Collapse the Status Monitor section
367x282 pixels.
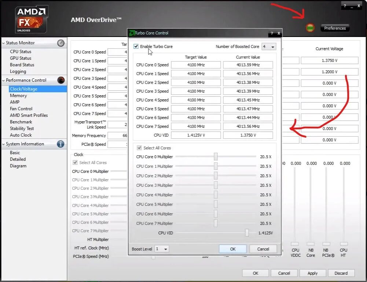point(3,43)
